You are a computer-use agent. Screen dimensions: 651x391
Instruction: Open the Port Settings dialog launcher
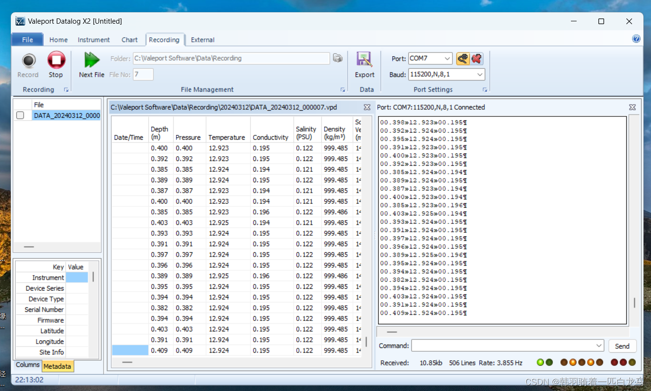click(485, 89)
